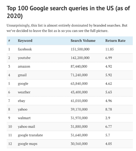Viewport: 136px width, 151px height.
Task: Click the Keyword column header
Action: point(25,41)
